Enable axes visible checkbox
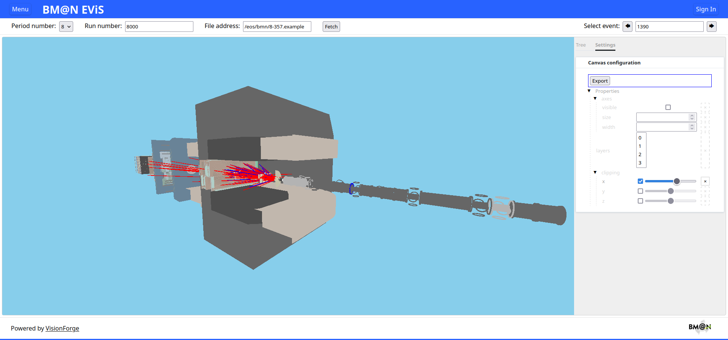Screen dimensions: 728x340 (x=668, y=108)
